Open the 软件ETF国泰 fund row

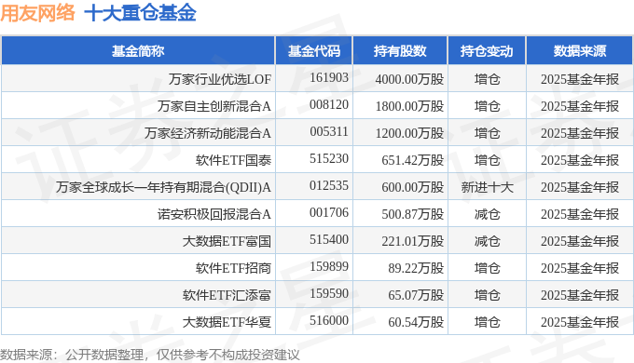click(233, 160)
